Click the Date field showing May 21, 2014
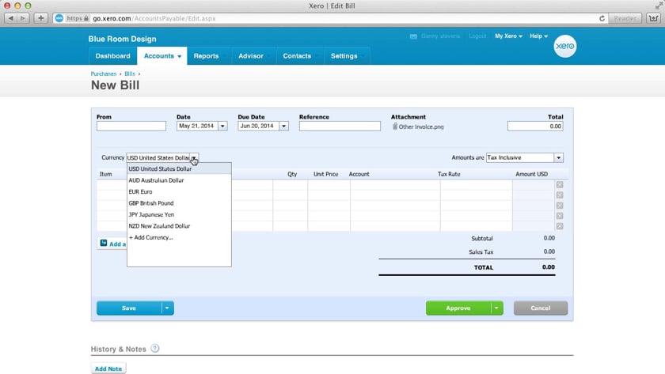665x374 pixels. 197,127
